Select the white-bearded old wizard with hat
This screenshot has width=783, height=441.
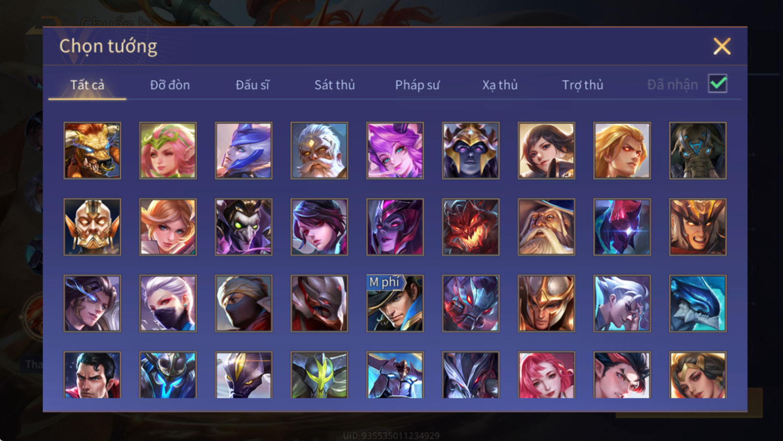pos(546,227)
